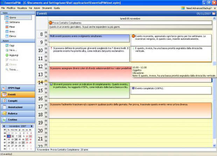The width and height of the screenshot is (217, 156).
Task: Select day 23 in mini calendar
Action: coord(23,143)
